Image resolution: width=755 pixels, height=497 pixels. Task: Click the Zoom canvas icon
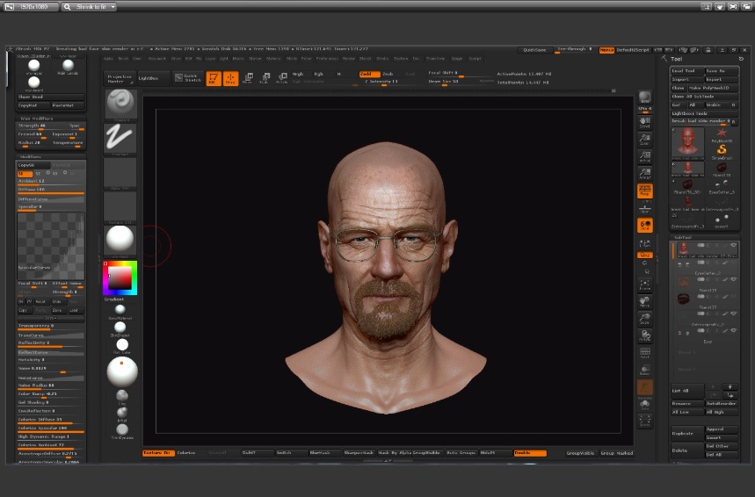645,140
